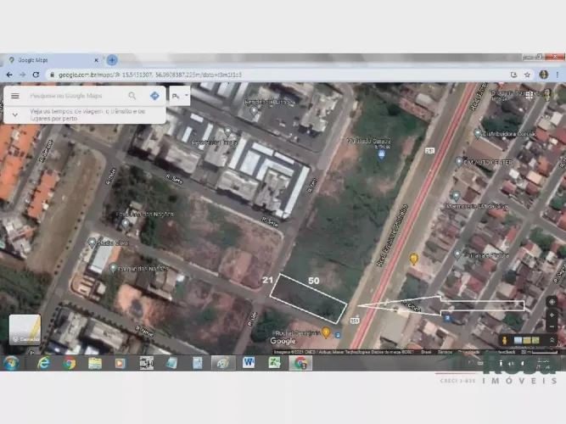The width and height of the screenshot is (566, 424).
Task: Toggle map layer via the Camadas thumbnail
Action: tap(25, 329)
